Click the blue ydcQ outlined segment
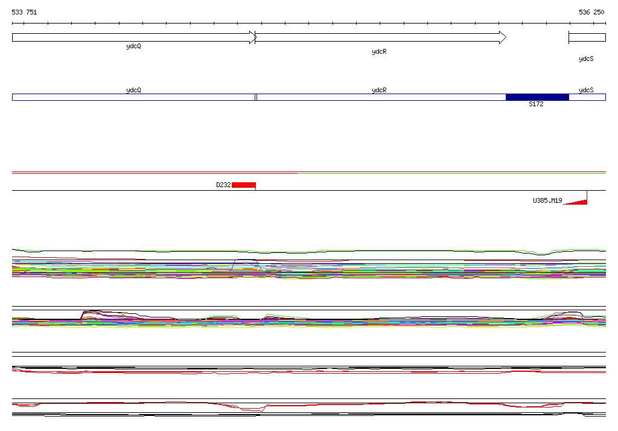This screenshot has width=618, height=431. point(133,97)
